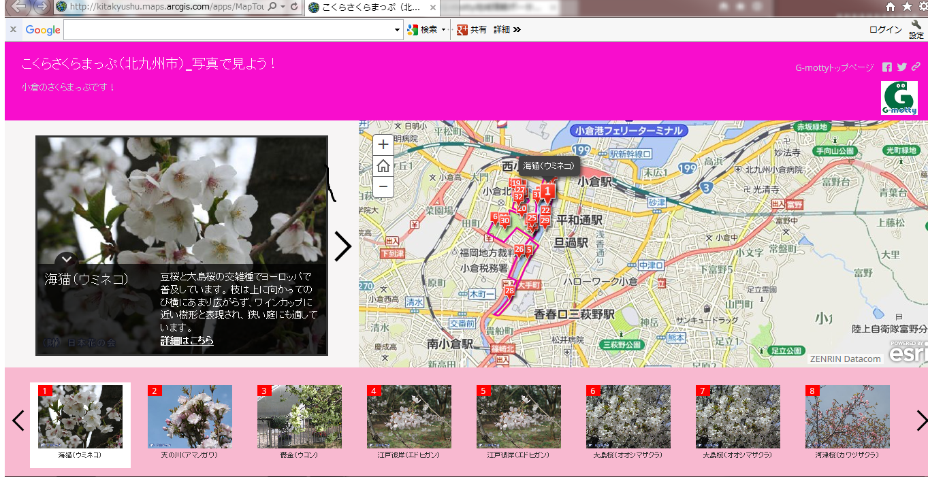Screen dimensions: 928x477
Task: Collapse the photo description panel
Action: (x=66, y=259)
